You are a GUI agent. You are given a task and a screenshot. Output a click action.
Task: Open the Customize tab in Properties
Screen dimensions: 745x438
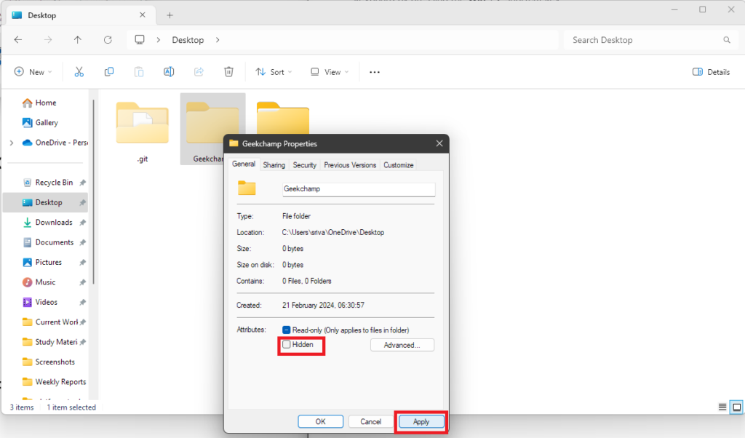coord(398,165)
